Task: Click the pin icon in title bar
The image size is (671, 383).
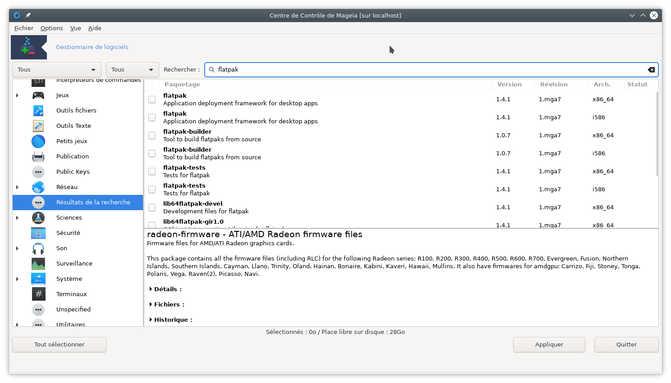Action: [28, 15]
